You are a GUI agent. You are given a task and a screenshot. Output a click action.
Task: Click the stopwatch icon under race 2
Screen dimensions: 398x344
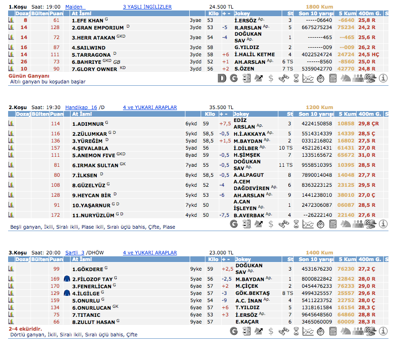pos(320,224)
